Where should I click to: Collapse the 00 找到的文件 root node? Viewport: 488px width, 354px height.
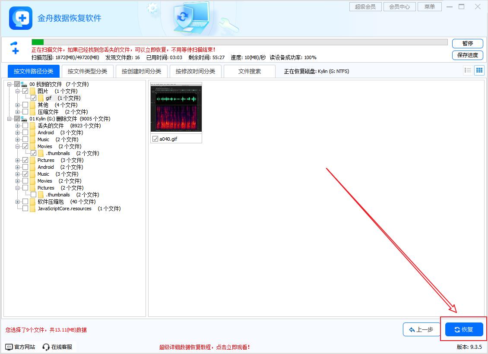(x=10, y=84)
